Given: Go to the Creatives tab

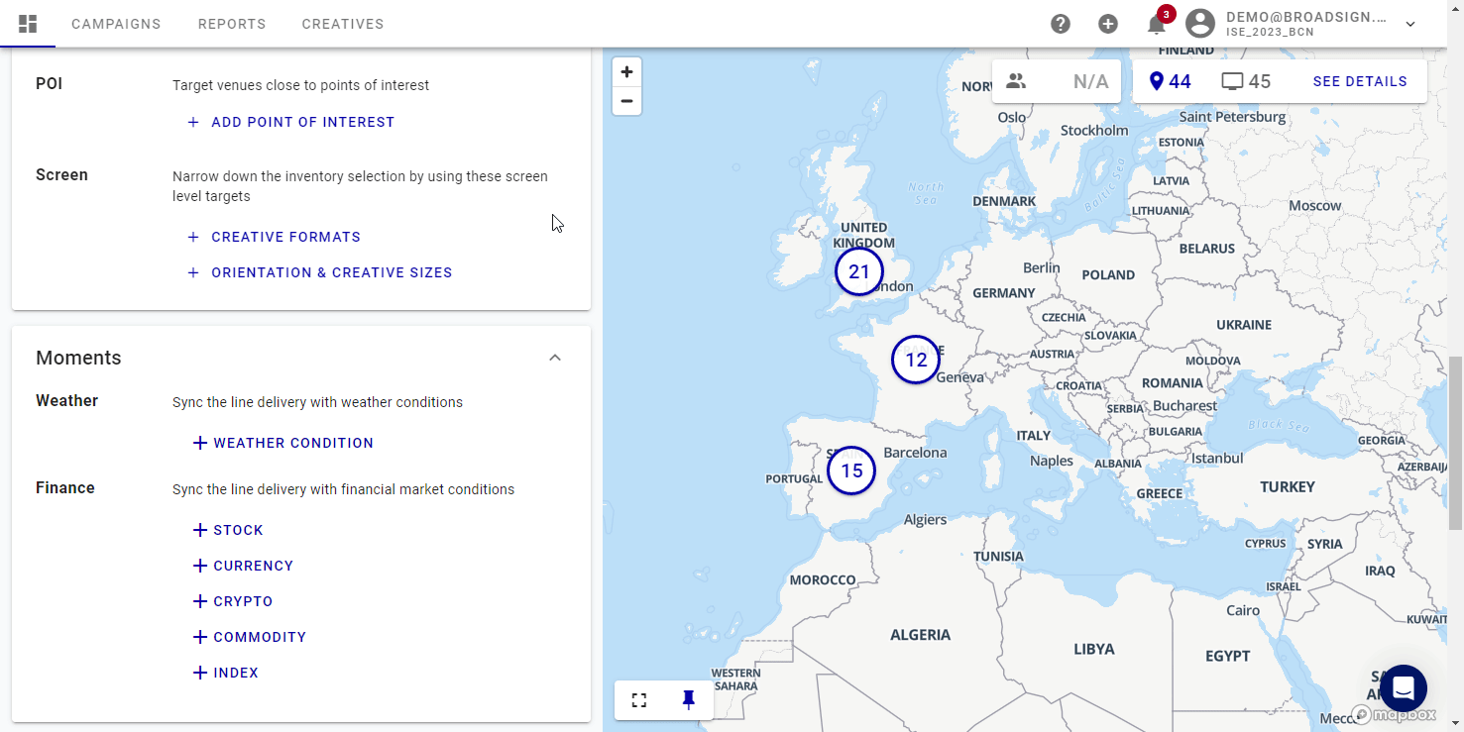Looking at the screenshot, I should click(343, 24).
